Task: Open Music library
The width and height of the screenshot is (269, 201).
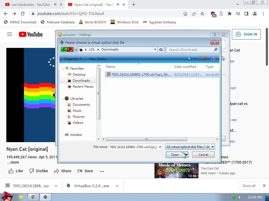Action: [77, 111]
